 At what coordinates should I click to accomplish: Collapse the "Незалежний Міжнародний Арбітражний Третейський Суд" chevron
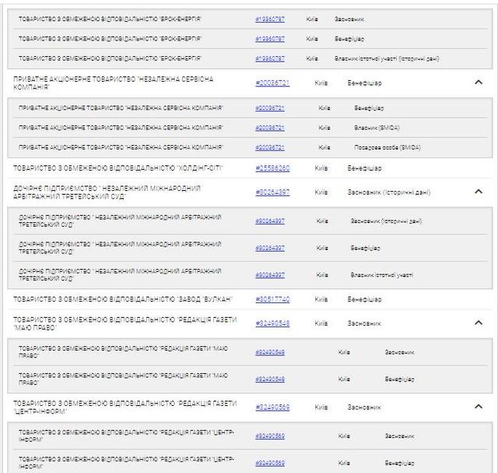(x=478, y=192)
